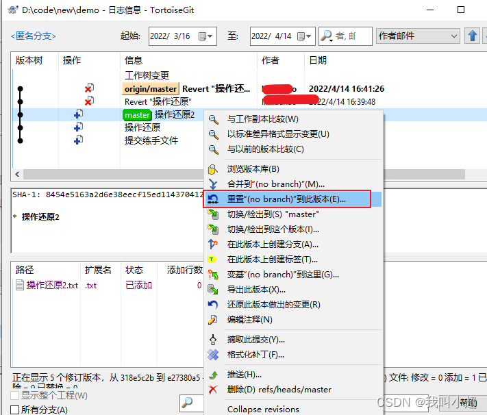Click the horizontal scrollbar left arrow
Viewport: 487px width, 415px height.
tap(17, 174)
